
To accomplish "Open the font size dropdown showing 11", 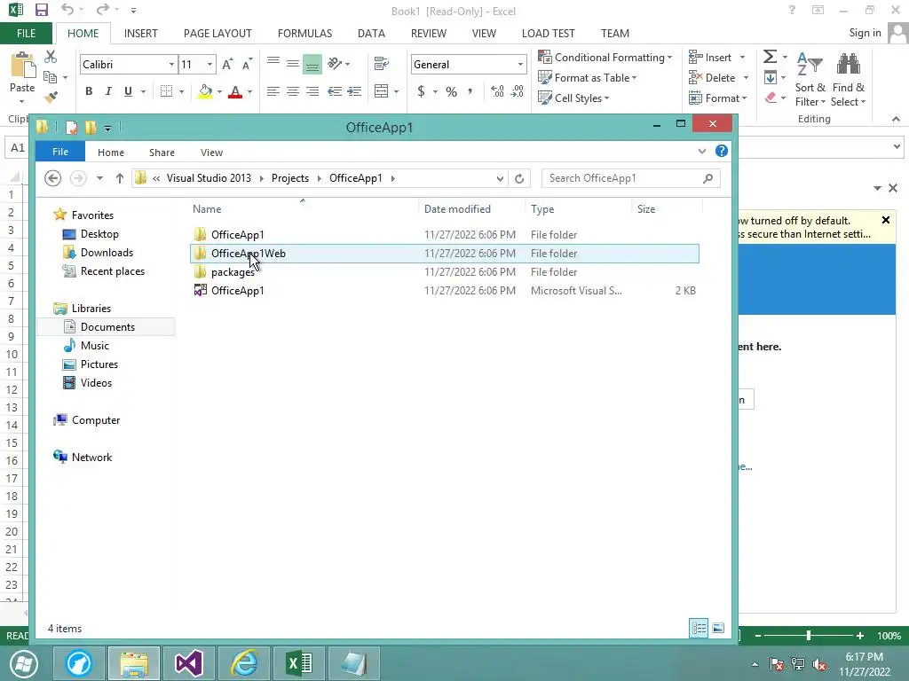I will 209,64.
